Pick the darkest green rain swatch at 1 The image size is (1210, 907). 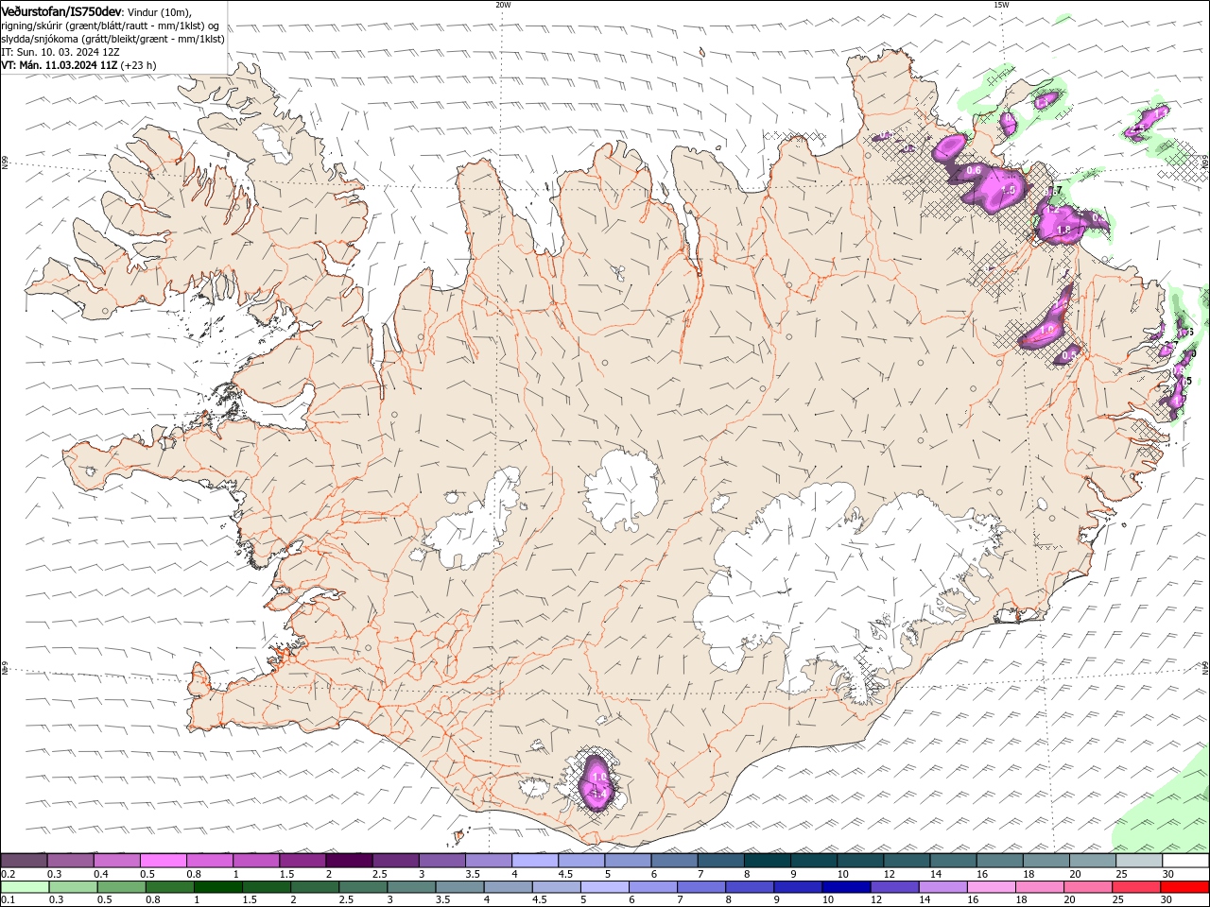[217, 886]
